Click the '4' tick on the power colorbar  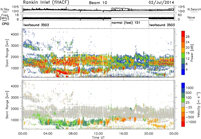pyautogui.click(x=186, y=69)
